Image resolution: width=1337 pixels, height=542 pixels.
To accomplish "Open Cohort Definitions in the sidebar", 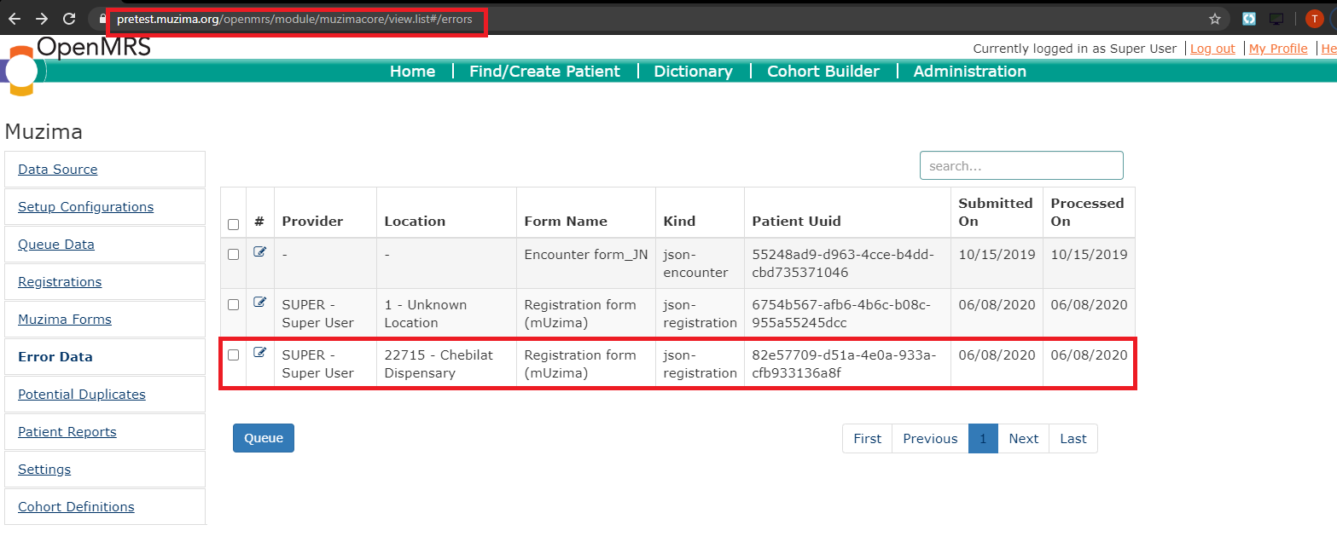I will (76, 507).
